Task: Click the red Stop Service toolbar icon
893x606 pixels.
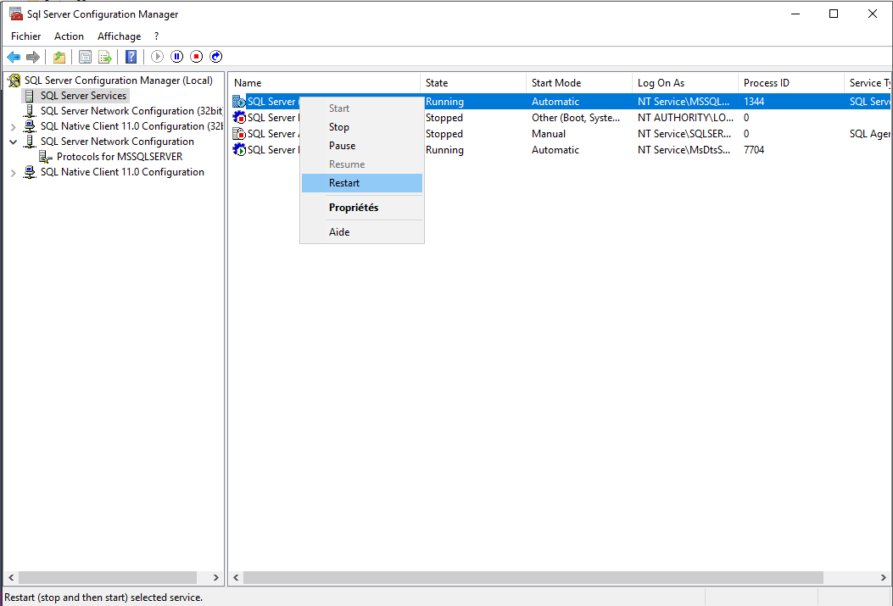Action: coord(197,57)
